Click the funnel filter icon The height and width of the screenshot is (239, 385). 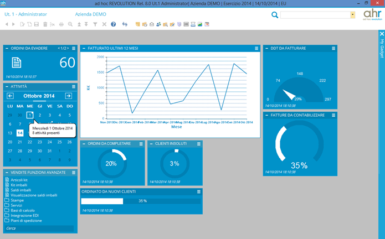click(95, 24)
